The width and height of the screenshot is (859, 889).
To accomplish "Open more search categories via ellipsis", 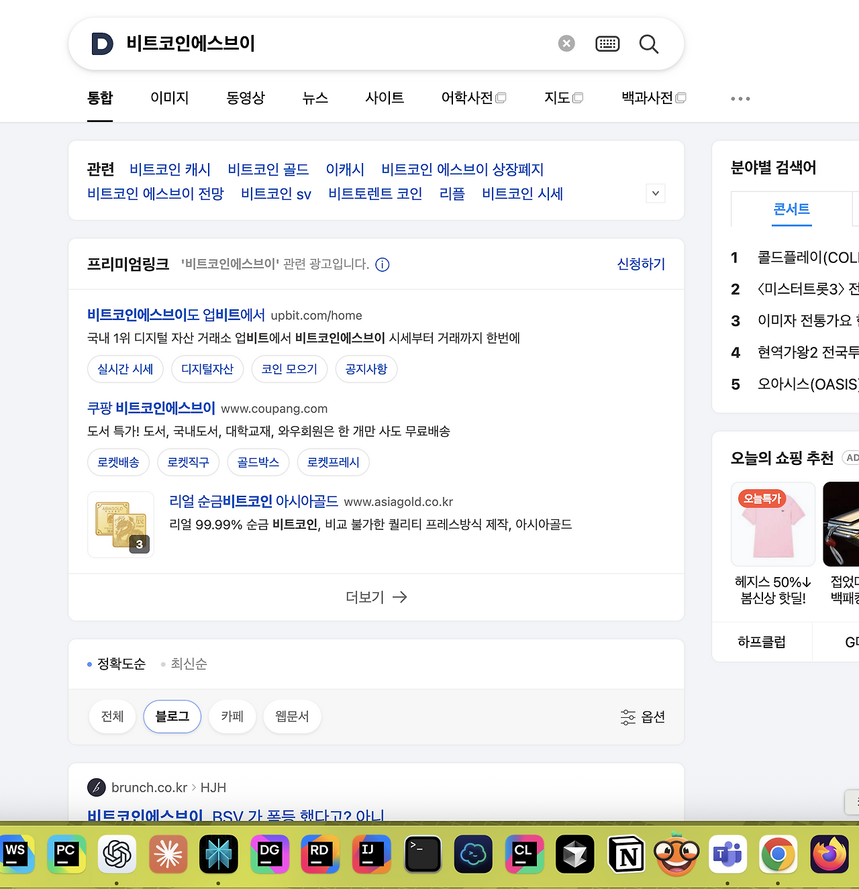I will click(740, 98).
